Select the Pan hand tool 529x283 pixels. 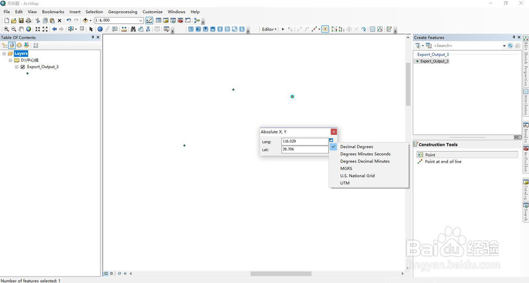coord(21,30)
